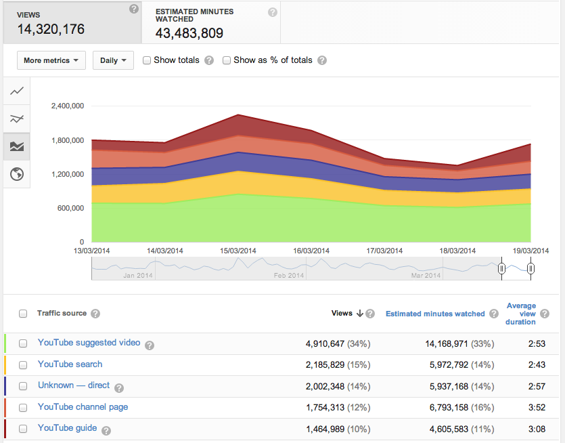Switch to multi-line comparison chart icon
565x443 pixels.
coord(17,119)
